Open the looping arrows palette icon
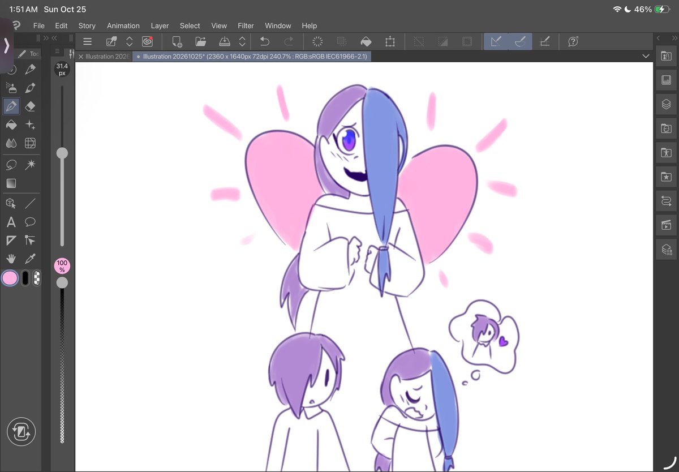Image resolution: width=679 pixels, height=472 pixels. pos(666,201)
